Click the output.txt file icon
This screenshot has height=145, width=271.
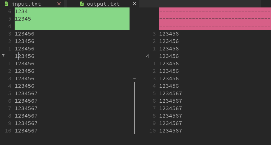click(82, 4)
